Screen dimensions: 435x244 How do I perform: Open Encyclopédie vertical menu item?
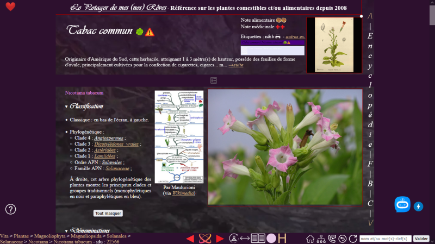pos(370,90)
